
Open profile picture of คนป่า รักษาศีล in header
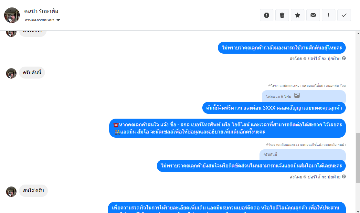12,15
